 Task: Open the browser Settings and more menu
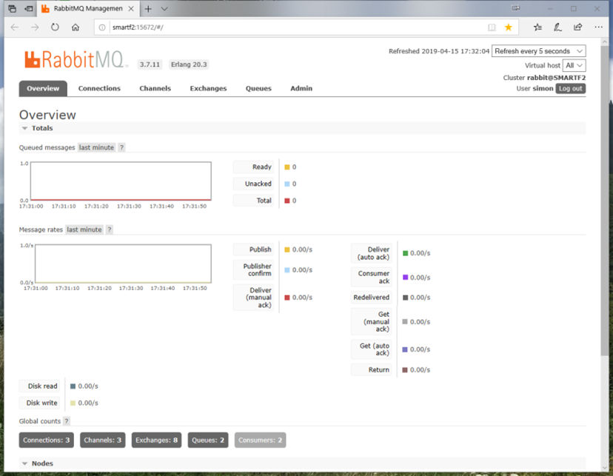coord(598,27)
